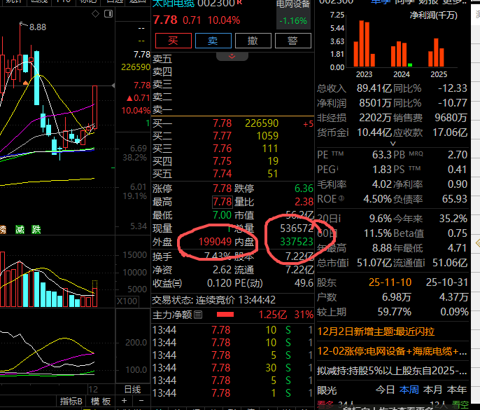Image resolution: width=480 pixels, height=410 pixels.
Task: Click the 主力净额 1.25亿 value
Action: [273, 315]
